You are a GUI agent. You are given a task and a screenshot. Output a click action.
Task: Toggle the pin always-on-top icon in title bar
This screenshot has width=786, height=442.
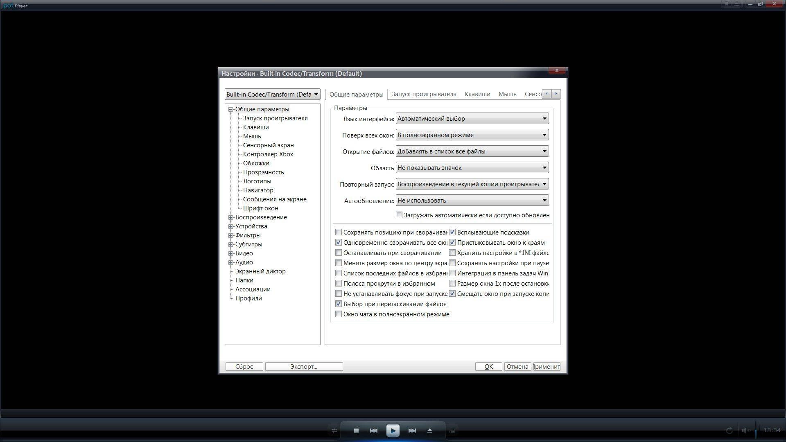[x=727, y=4]
